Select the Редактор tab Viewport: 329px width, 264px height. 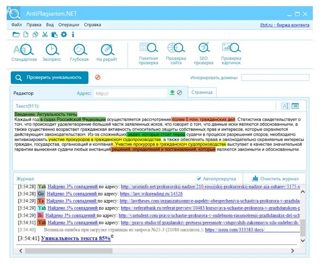click(x=23, y=93)
